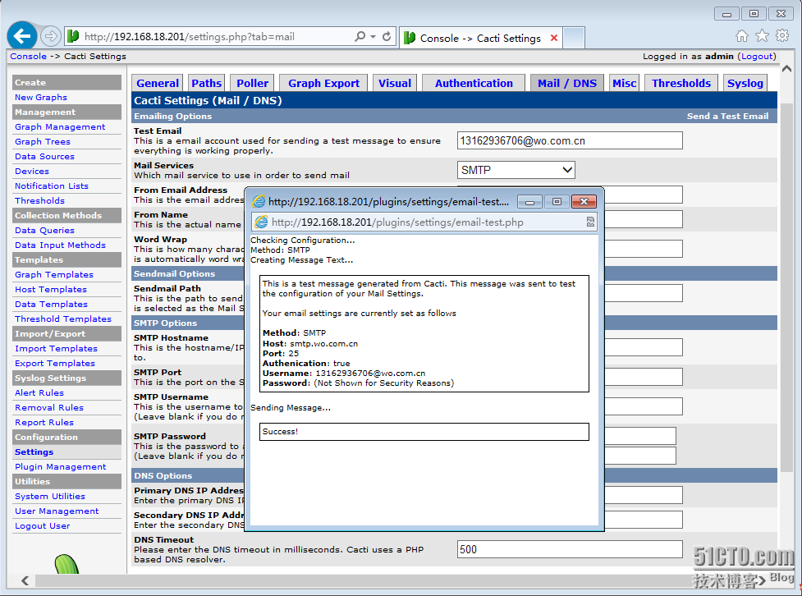The width and height of the screenshot is (802, 596).
Task: Click the Test Email address field
Action: [570, 140]
